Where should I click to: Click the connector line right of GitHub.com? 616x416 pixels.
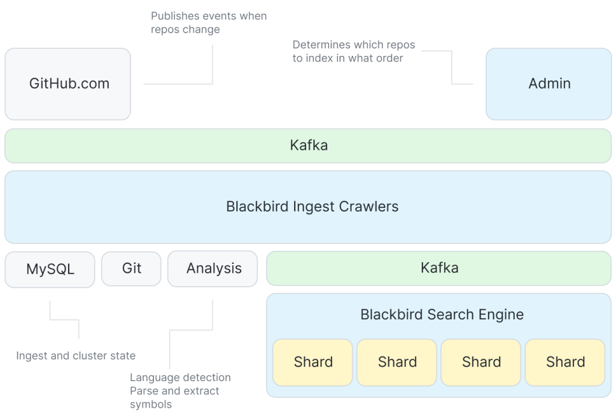(x=178, y=84)
